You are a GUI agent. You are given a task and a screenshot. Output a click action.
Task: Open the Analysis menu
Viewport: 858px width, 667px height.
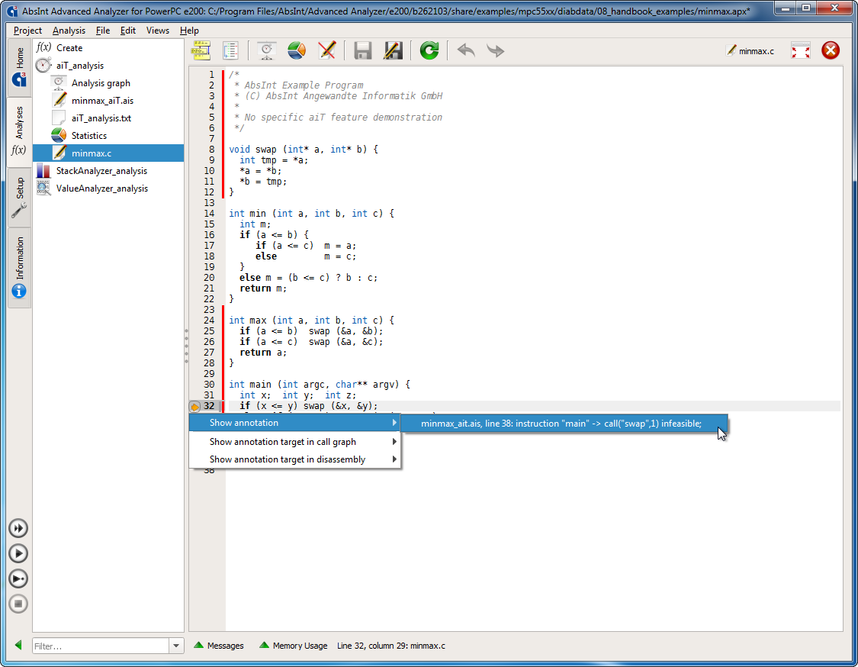click(x=69, y=31)
